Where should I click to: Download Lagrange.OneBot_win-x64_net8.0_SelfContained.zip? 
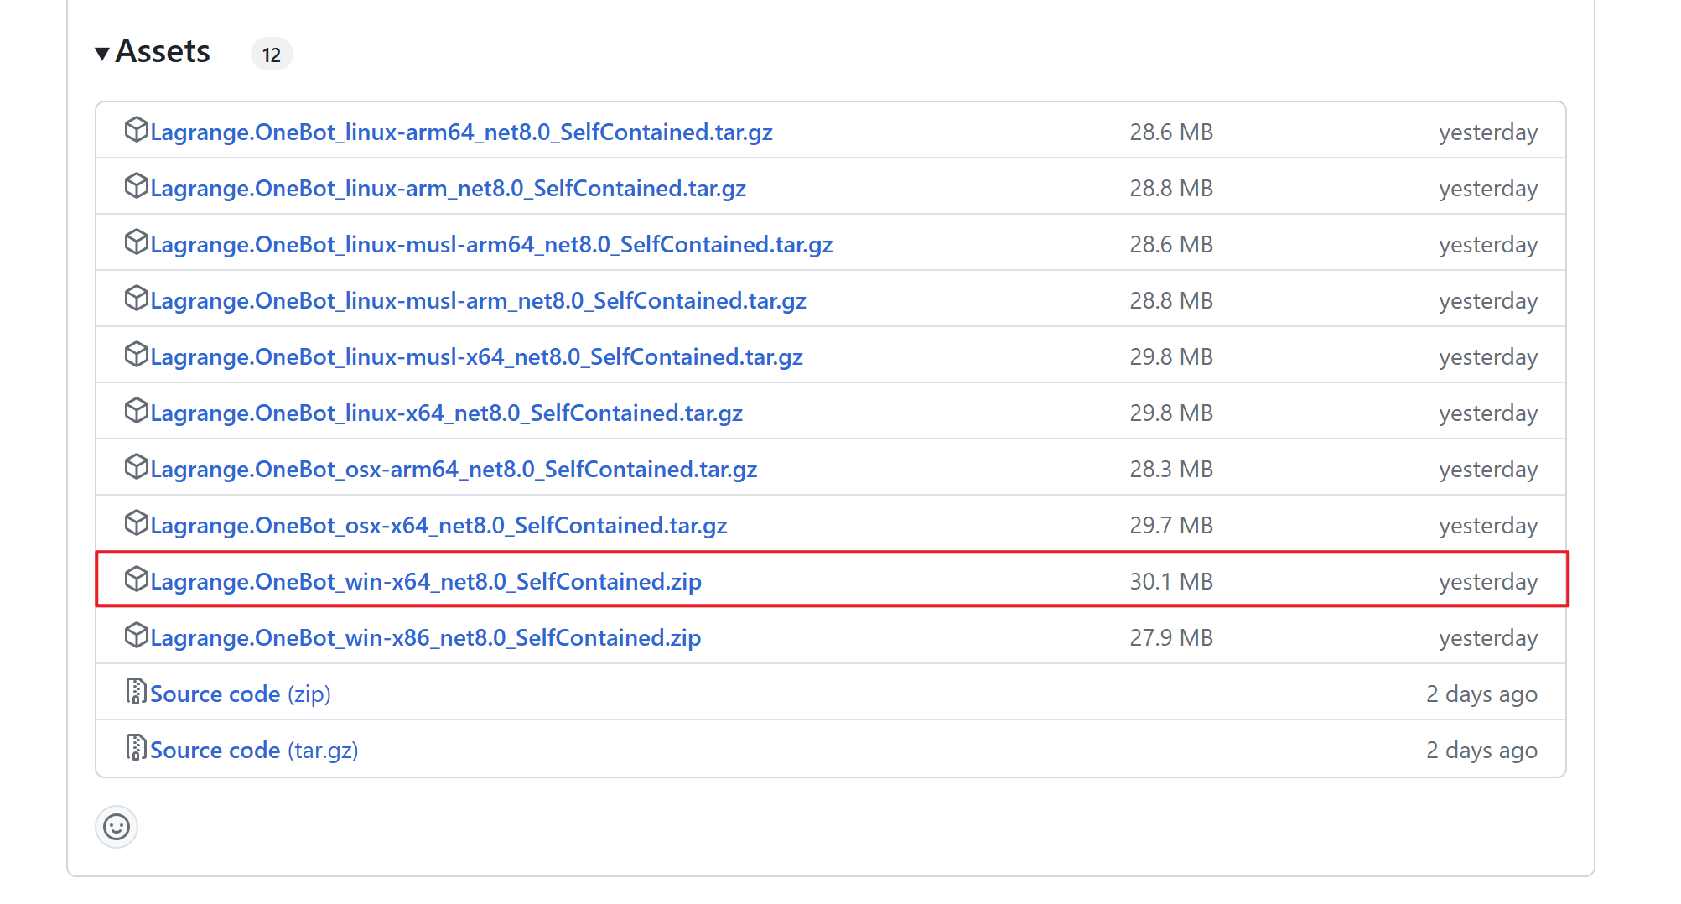[x=426, y=582]
